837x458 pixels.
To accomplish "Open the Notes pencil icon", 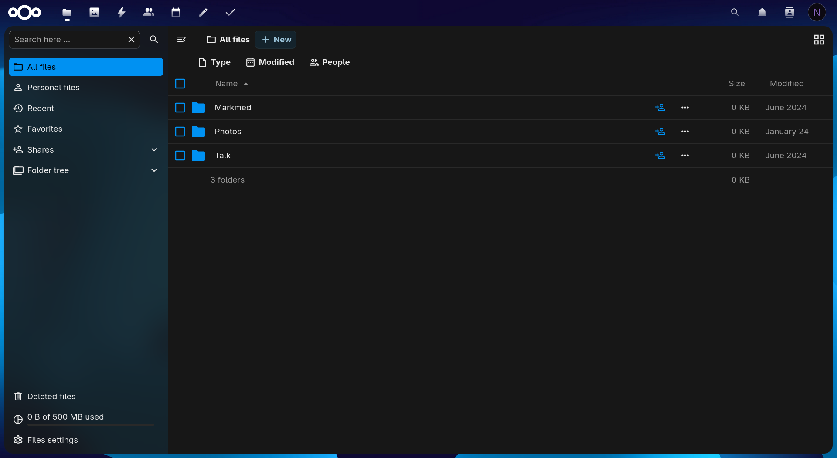I will [x=203, y=12].
